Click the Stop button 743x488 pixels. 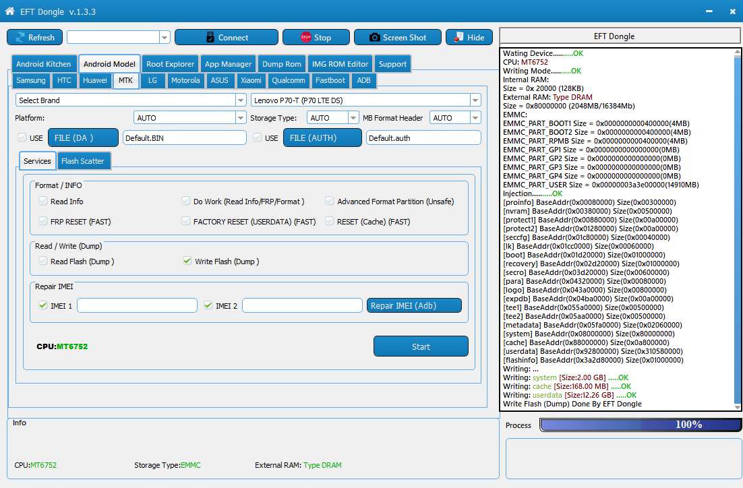click(x=316, y=38)
